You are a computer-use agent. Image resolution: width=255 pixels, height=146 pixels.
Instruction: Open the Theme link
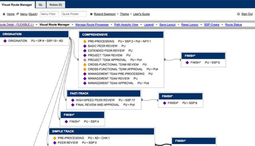click(x=124, y=14)
